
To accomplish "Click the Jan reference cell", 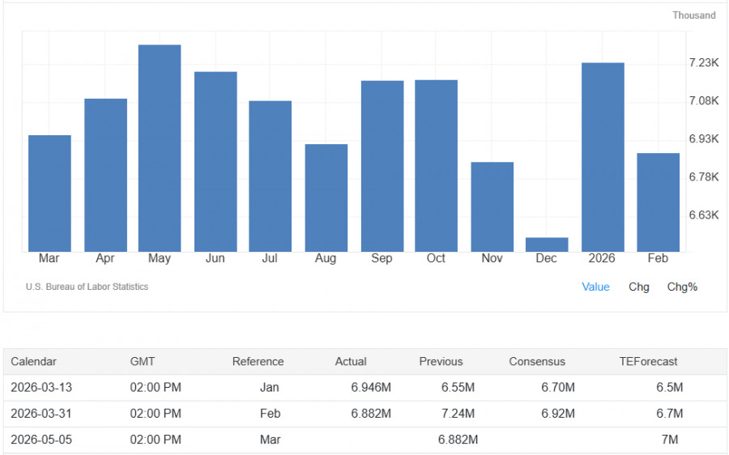I will (269, 388).
